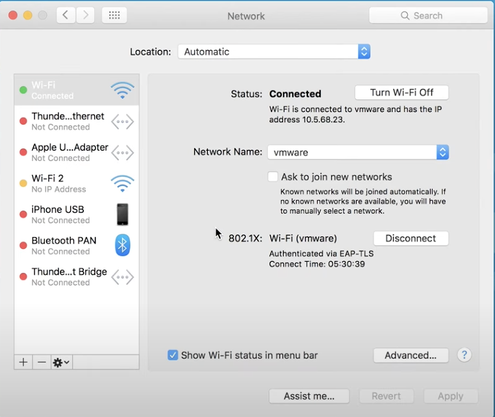Viewport: 495px width, 417px height.
Task: Open help with the question mark button
Action: [x=464, y=355]
